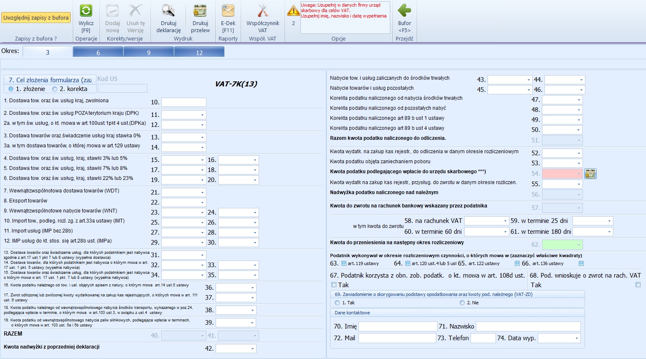Click label Kwota nadwyżki z poprzedniej deklaracji
Viewport: 646px width, 359px height.
pyautogui.click(x=52, y=347)
